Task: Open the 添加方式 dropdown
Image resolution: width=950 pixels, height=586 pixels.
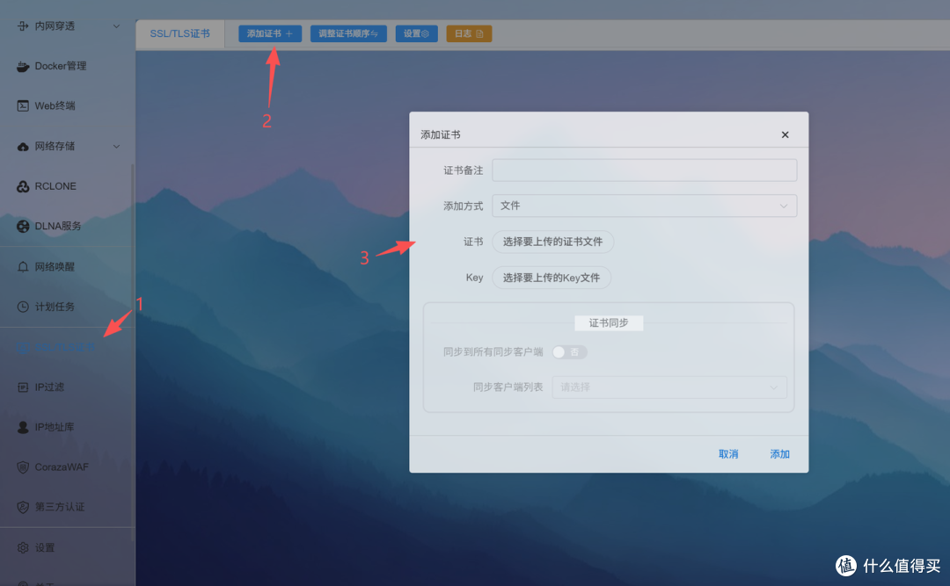Action: 645,206
